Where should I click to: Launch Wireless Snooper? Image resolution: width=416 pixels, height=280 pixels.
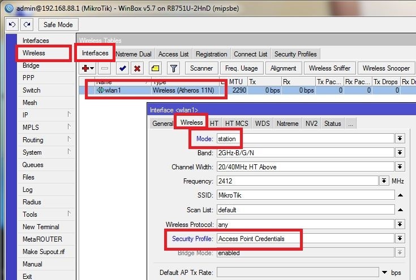tap(386, 68)
